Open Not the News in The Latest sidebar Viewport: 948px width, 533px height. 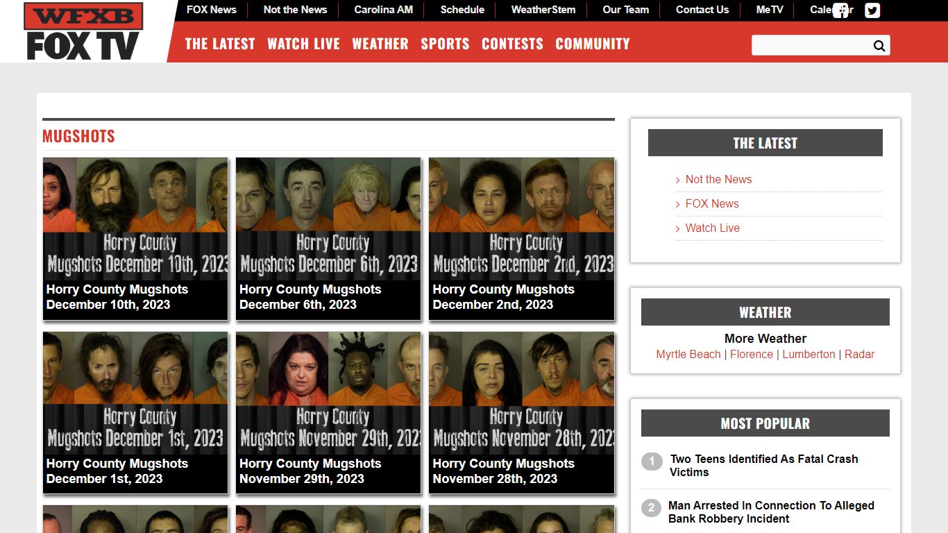coord(718,179)
